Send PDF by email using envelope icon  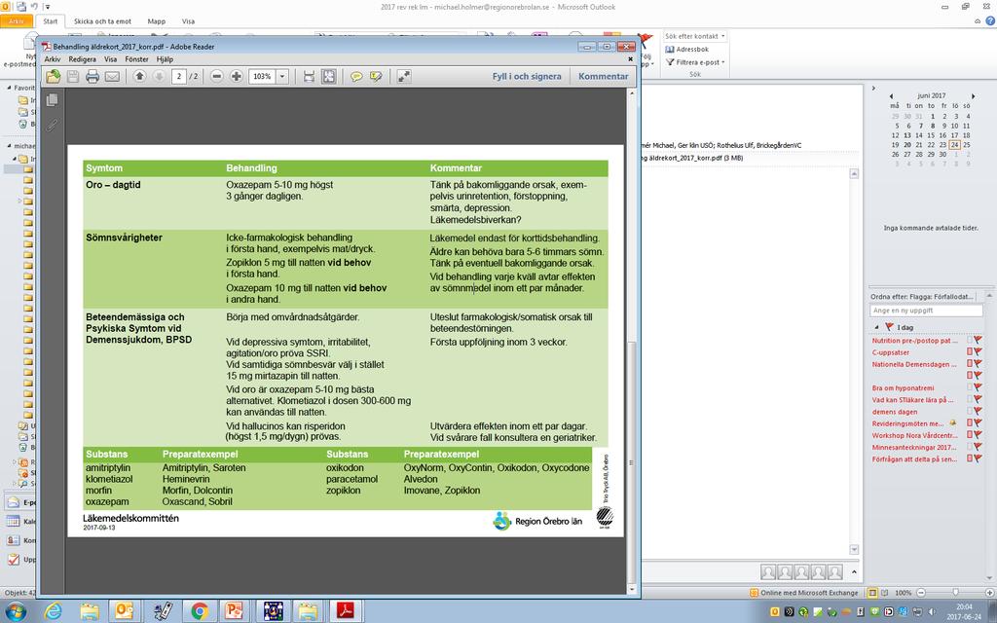pos(112,76)
